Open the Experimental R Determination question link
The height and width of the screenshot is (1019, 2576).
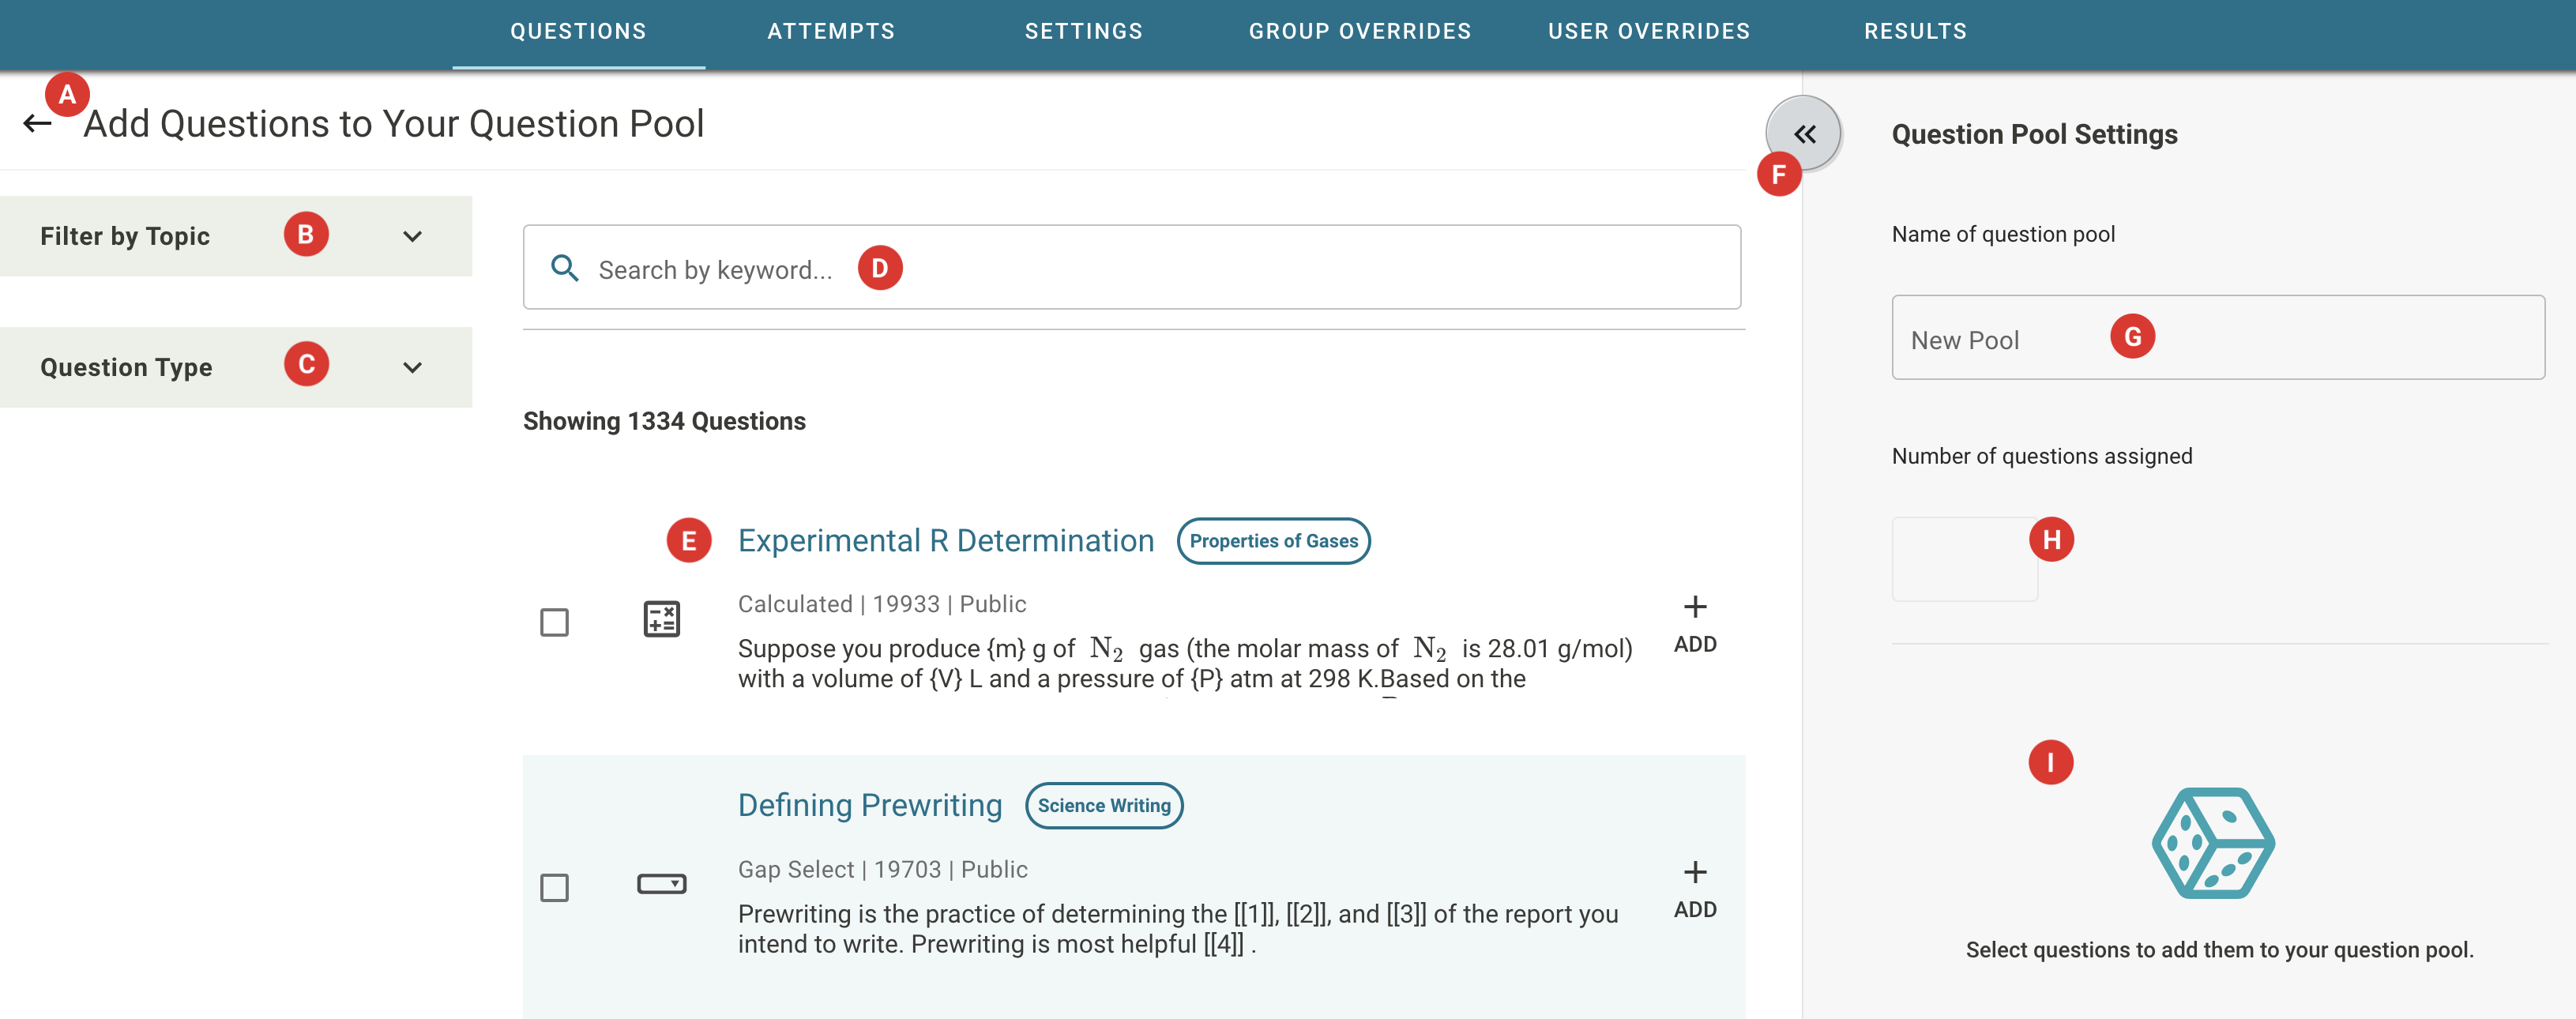pyautogui.click(x=945, y=541)
